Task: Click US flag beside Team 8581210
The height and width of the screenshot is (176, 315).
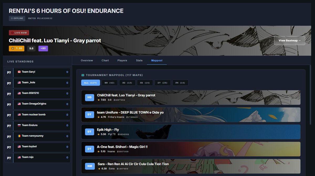Action: pyautogui.click(x=19, y=93)
